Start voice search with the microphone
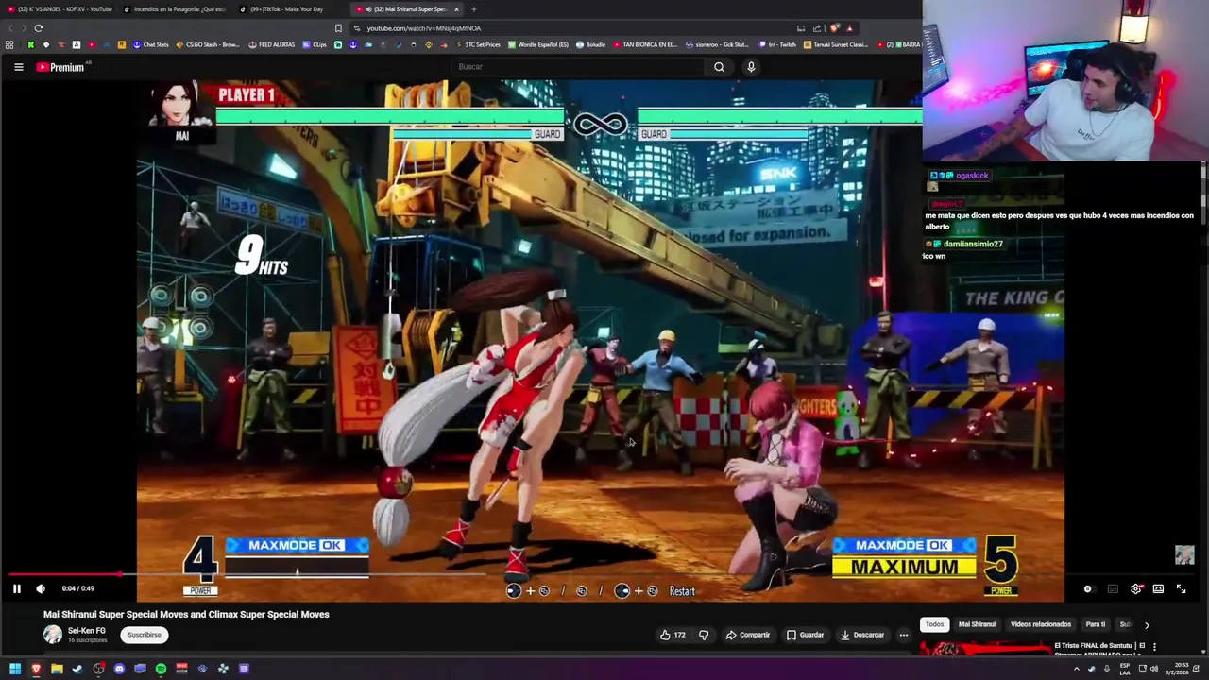1209x680 pixels. [751, 67]
